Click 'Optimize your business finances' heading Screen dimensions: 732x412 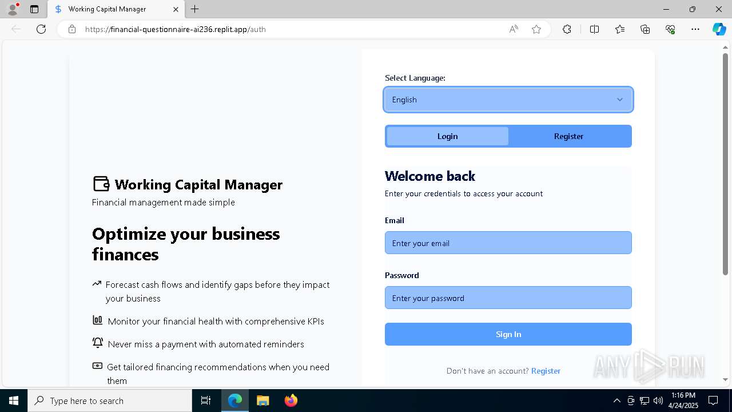click(x=186, y=244)
